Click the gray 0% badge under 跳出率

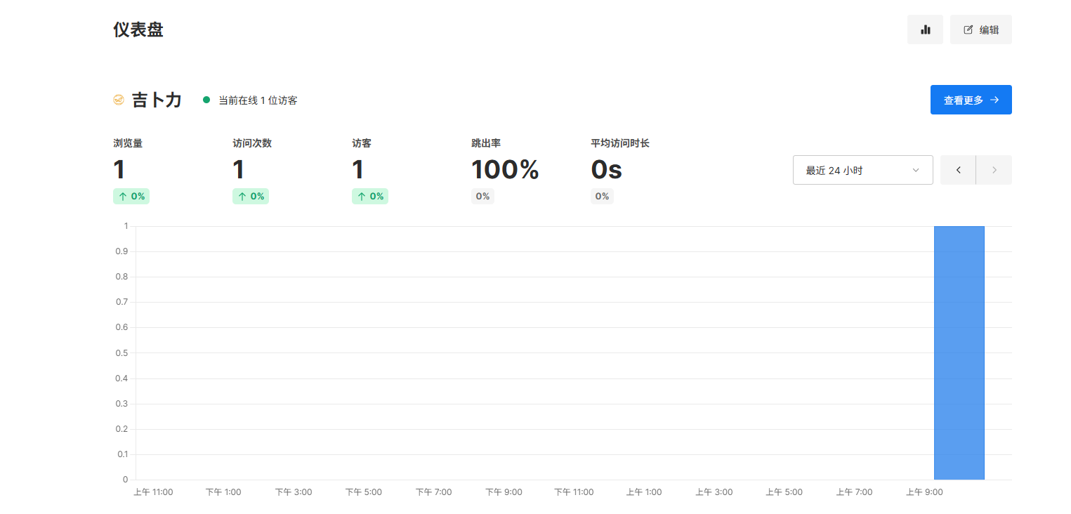(x=482, y=197)
